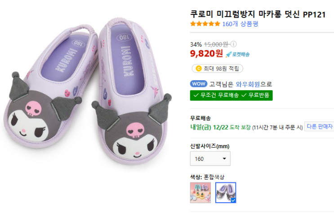Open the 신발사이즈 160 size dropdown
The image size is (334, 214).
pos(210,159)
